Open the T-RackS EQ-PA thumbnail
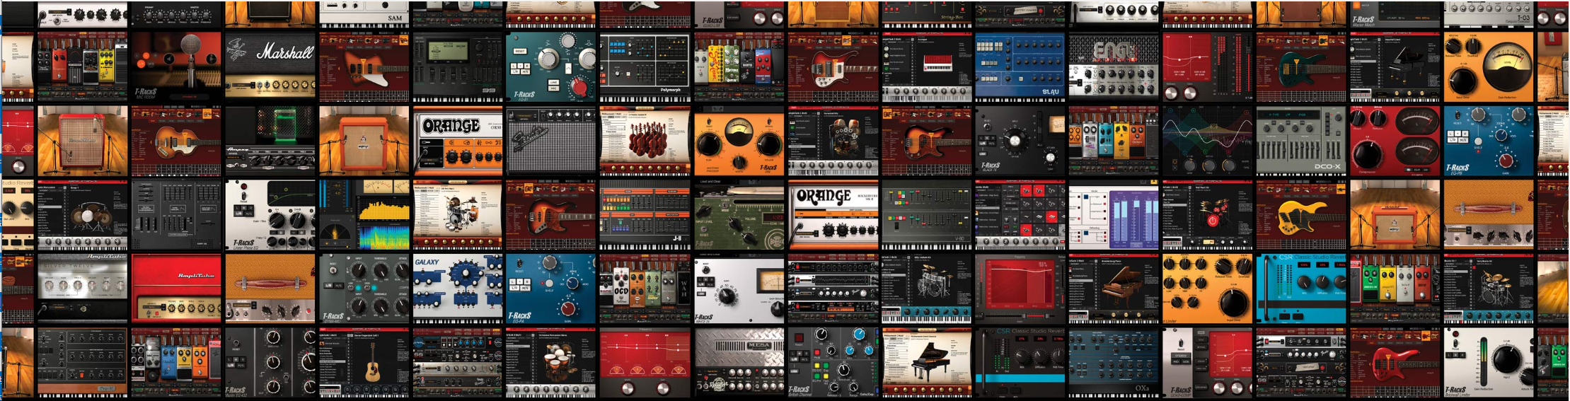The image size is (1570, 401). click(x=551, y=289)
